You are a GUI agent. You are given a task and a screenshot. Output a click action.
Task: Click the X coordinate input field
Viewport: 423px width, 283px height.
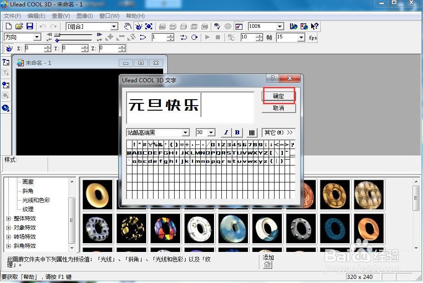pyautogui.click(x=34, y=48)
